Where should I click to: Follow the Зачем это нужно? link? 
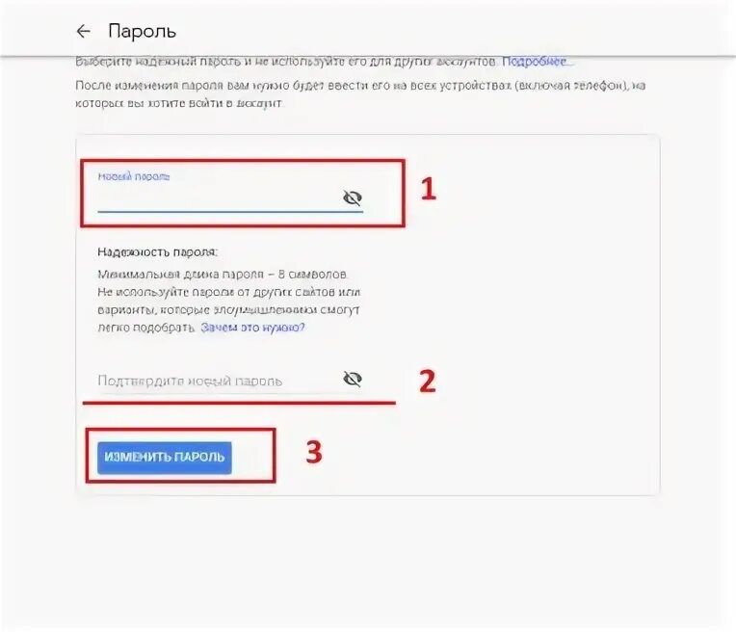[252, 328]
